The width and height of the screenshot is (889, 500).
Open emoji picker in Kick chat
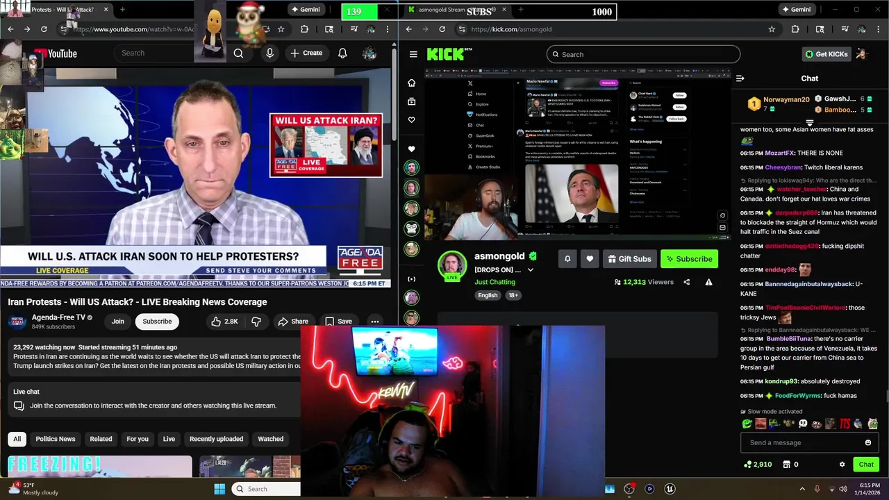(867, 442)
